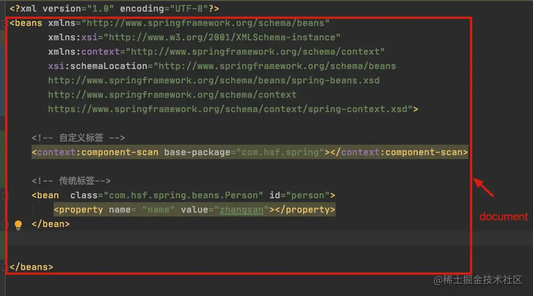Click the id="person" attribute

coord(299,195)
